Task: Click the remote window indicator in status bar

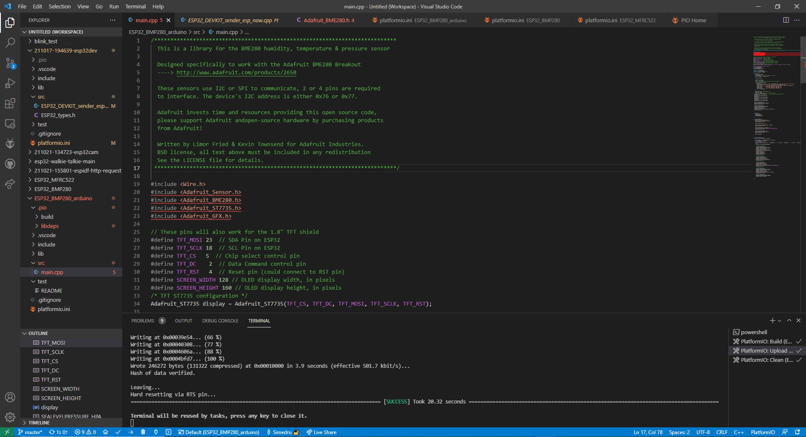Action: (x=7, y=432)
